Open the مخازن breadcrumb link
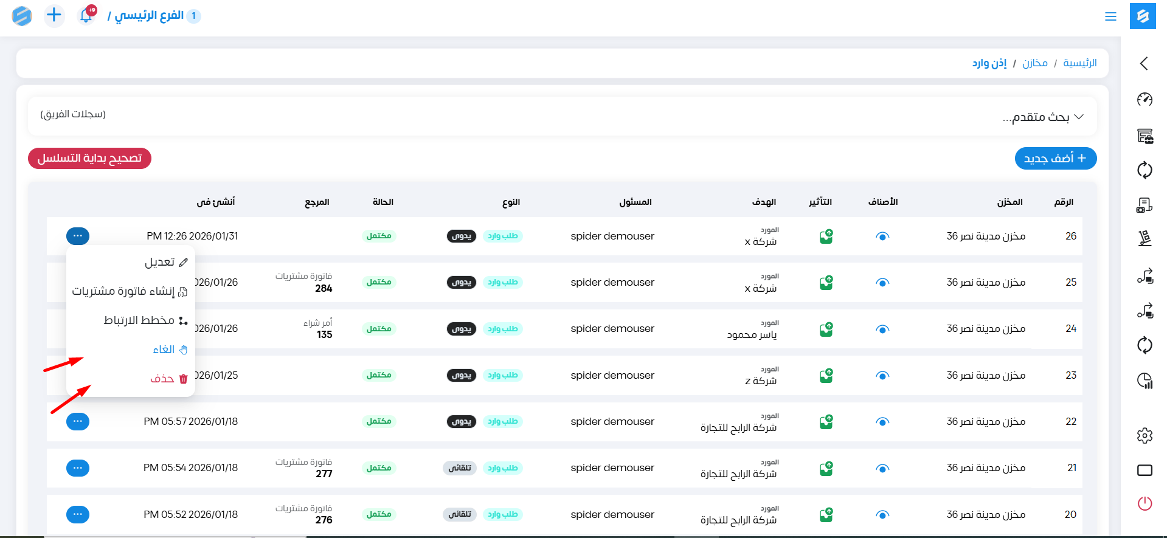Image resolution: width=1167 pixels, height=538 pixels. pyautogui.click(x=1034, y=63)
